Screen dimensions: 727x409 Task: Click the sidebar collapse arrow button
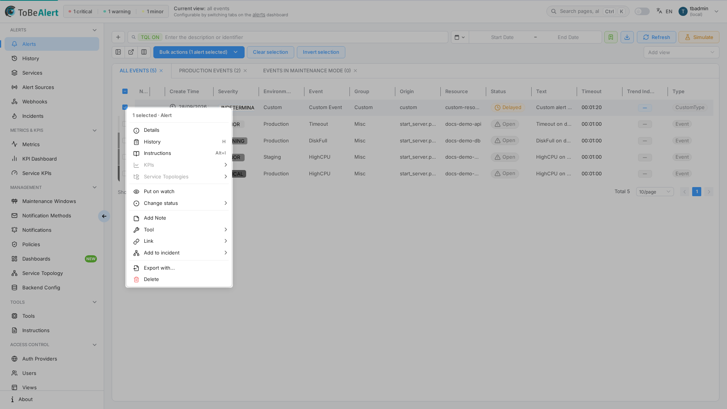(x=104, y=216)
